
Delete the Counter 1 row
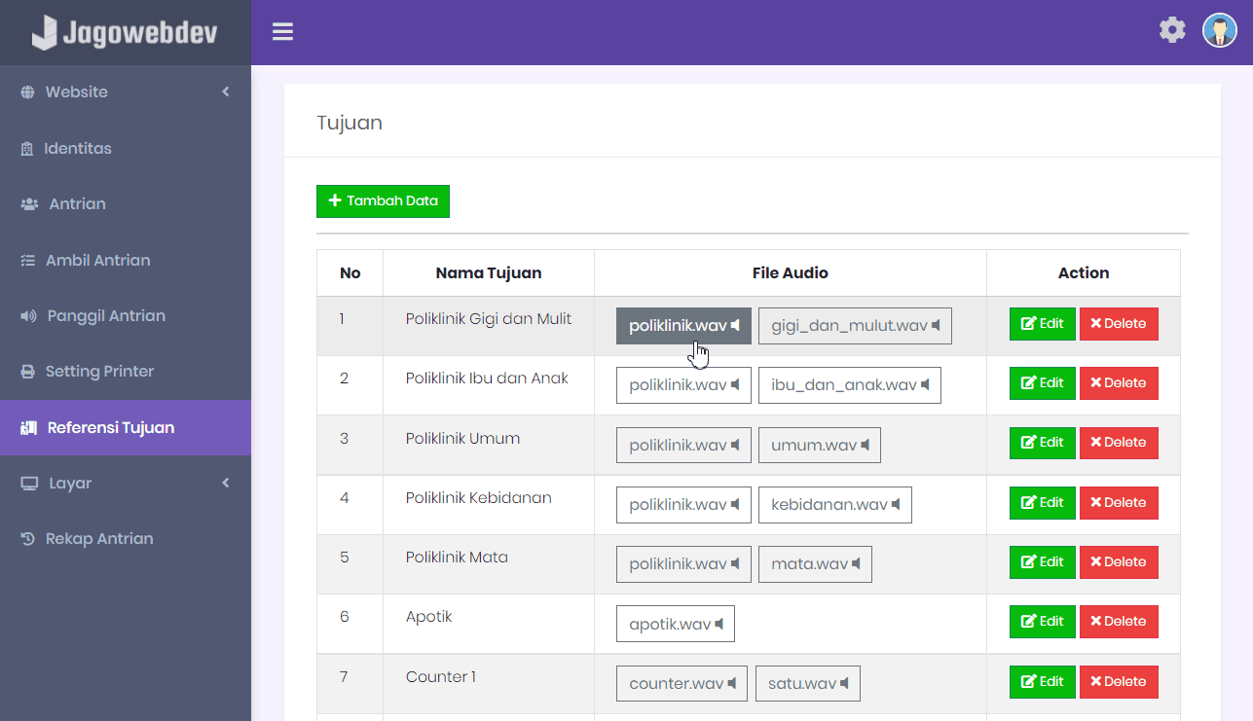coord(1119,682)
